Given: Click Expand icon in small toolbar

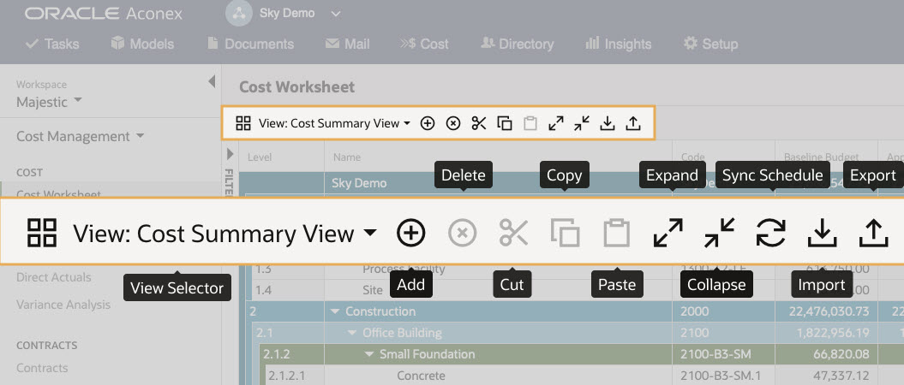Looking at the screenshot, I should click(556, 123).
